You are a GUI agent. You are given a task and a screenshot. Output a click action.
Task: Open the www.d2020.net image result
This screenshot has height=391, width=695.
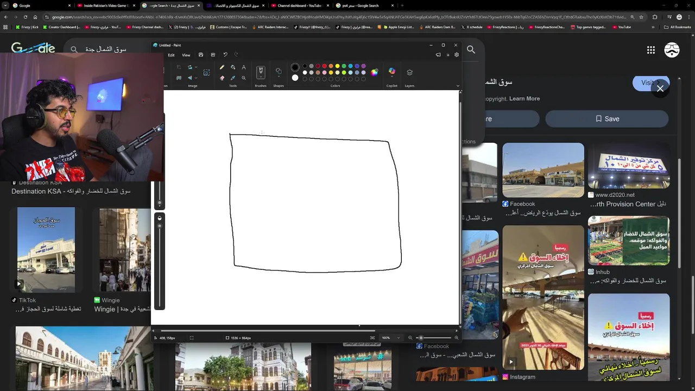pyautogui.click(x=629, y=166)
